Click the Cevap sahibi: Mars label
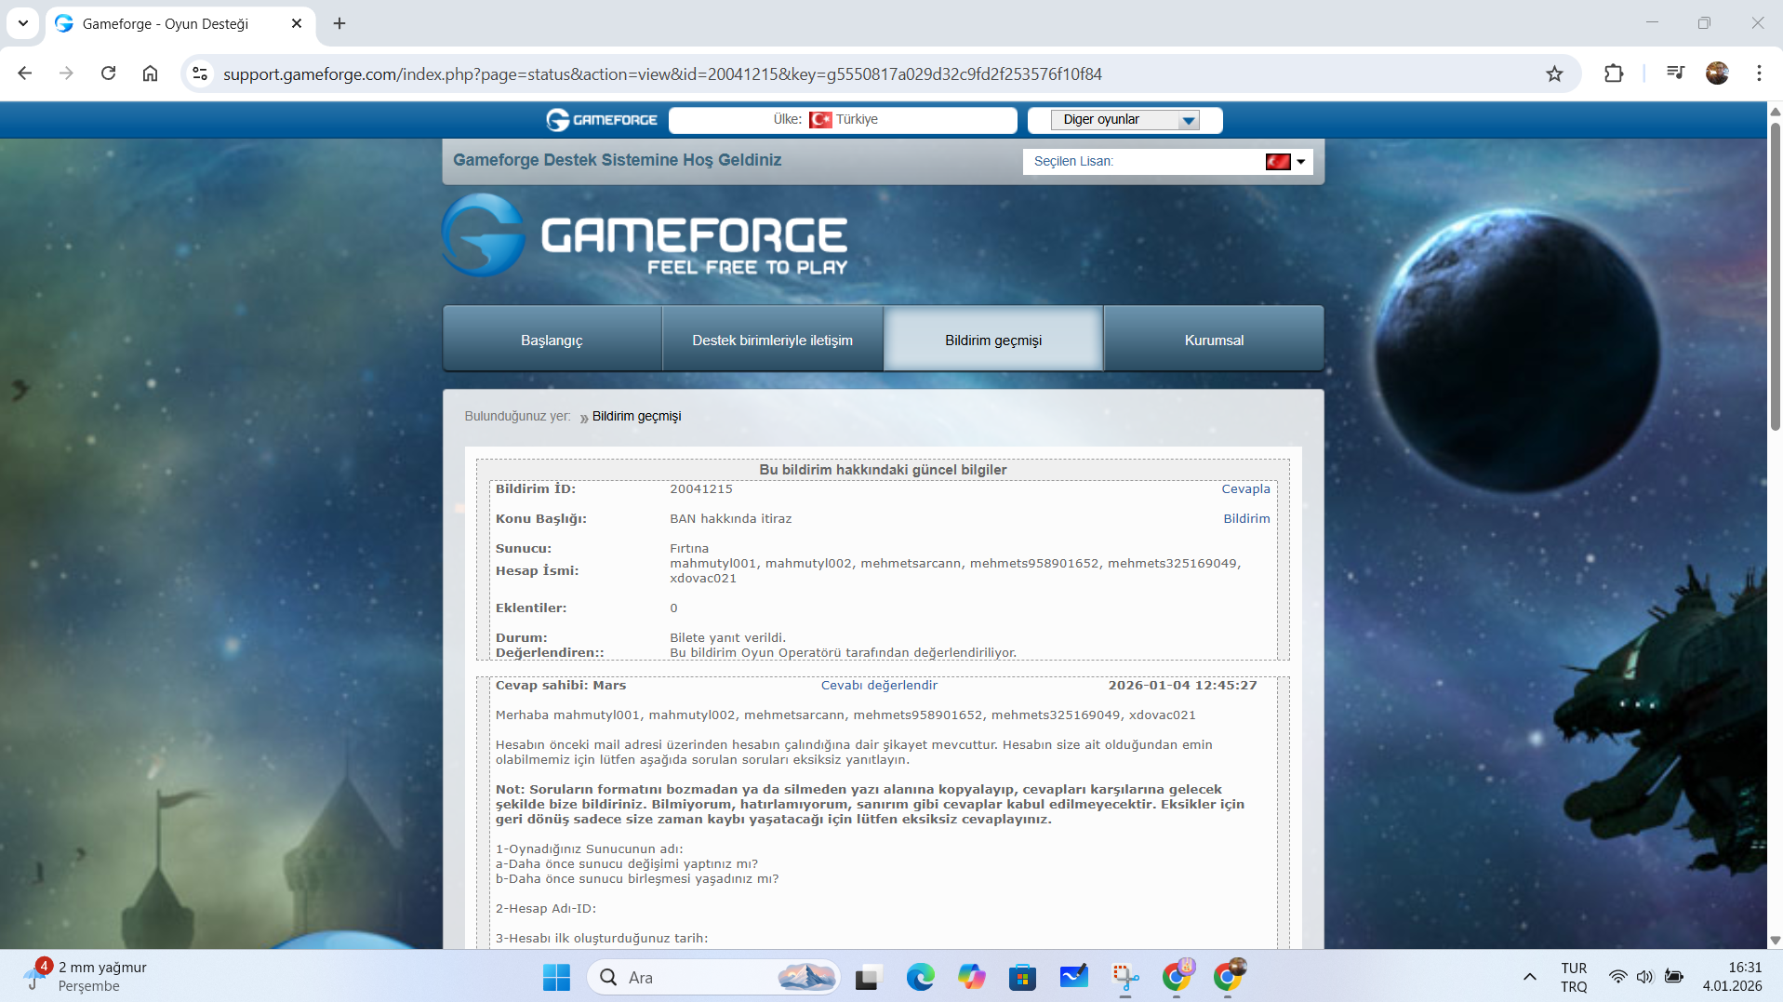Screen dimensions: 1783x1002 [x=561, y=686]
